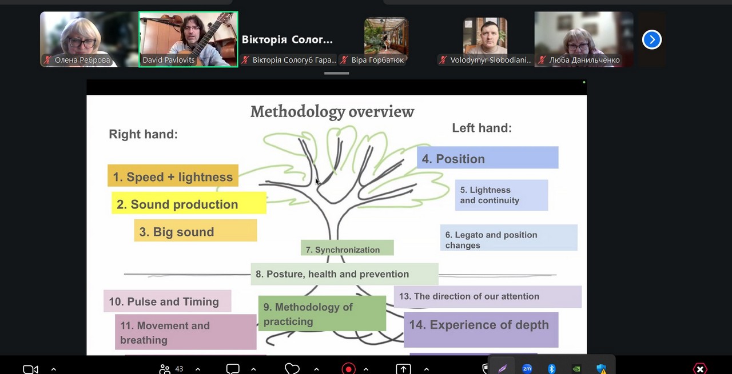Toggle the red recording button
This screenshot has height=374, width=732.
348,369
